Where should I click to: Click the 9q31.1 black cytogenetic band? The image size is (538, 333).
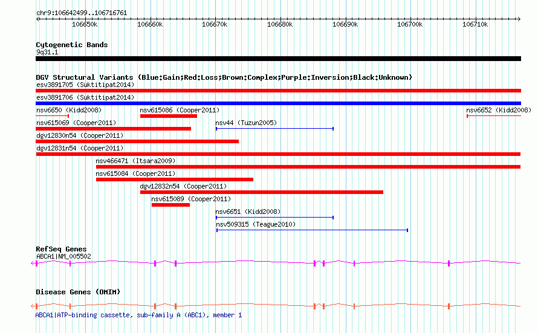click(x=278, y=59)
